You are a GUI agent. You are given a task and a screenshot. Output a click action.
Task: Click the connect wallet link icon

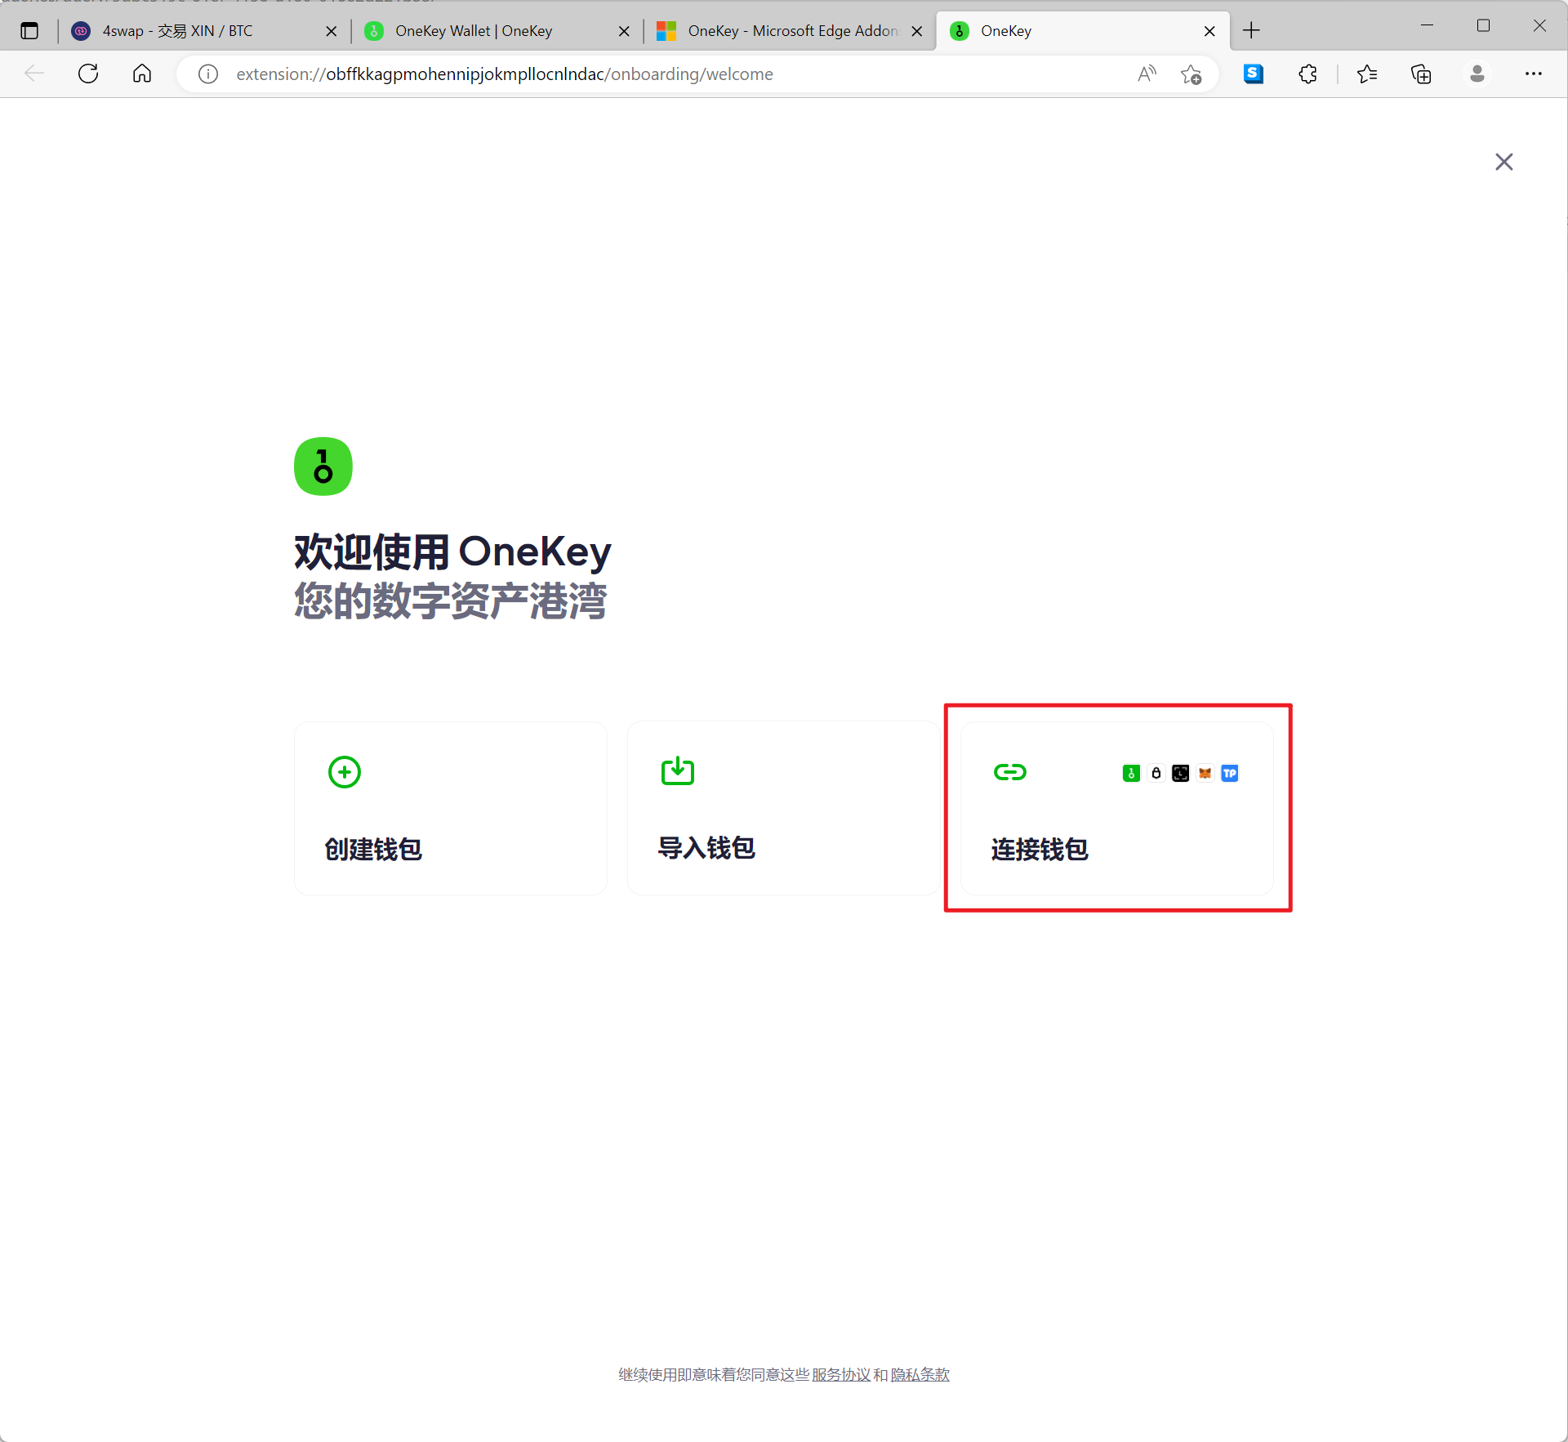1009,772
